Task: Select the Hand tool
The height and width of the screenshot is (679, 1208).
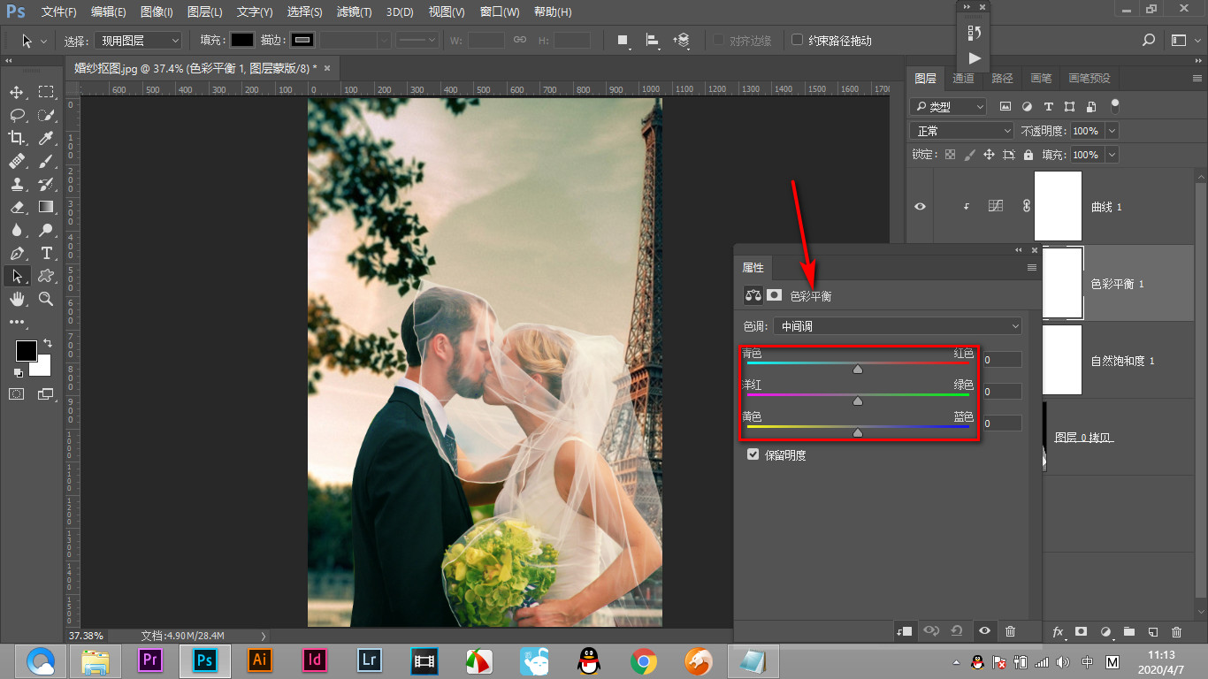Action: [x=17, y=299]
